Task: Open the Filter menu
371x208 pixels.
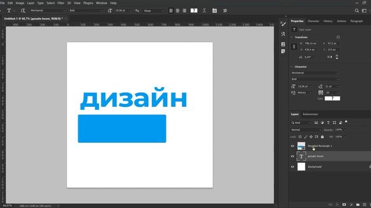Action: (61, 3)
